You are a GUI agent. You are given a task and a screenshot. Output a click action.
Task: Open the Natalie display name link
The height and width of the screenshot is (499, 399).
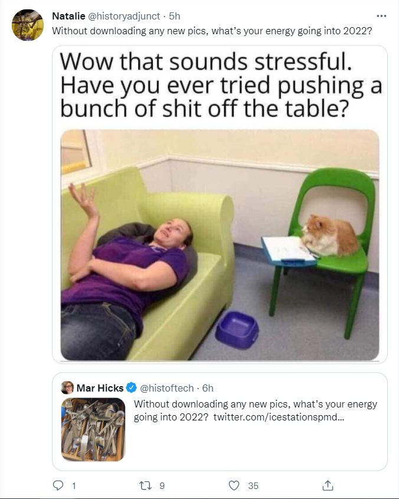tap(68, 16)
